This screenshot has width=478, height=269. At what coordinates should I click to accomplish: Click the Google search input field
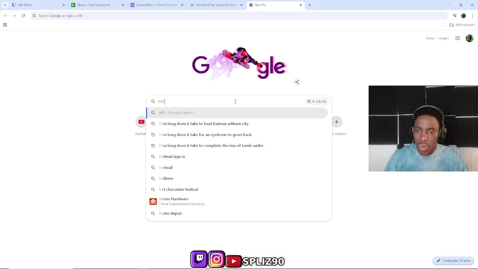click(230, 101)
